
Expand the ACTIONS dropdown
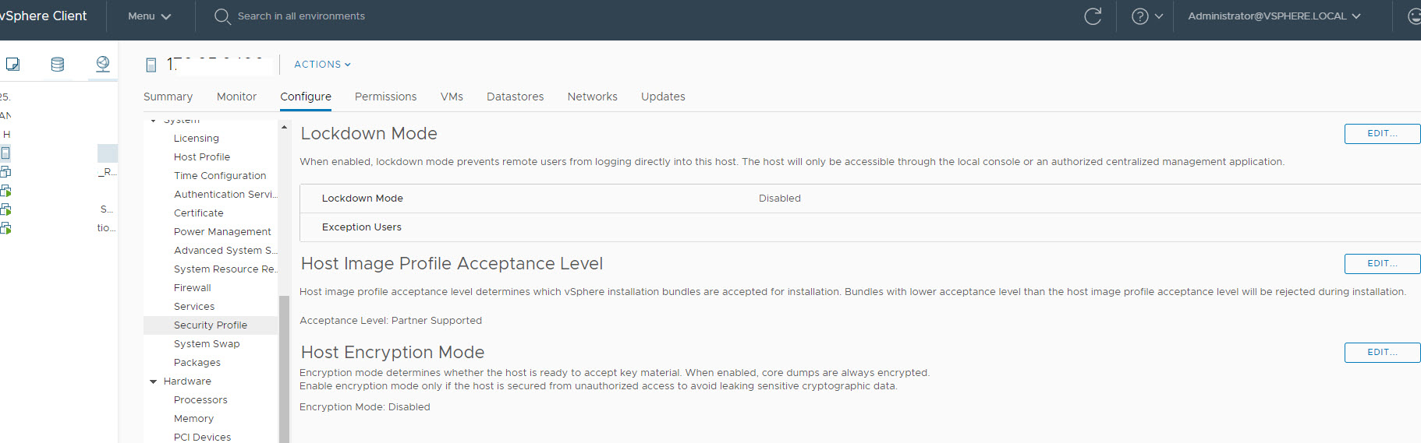click(x=322, y=65)
